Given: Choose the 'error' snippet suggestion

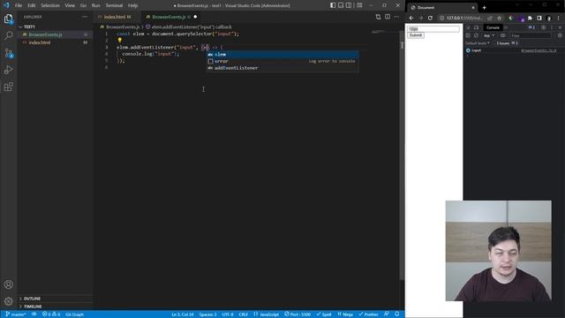Looking at the screenshot, I should [x=282, y=61].
